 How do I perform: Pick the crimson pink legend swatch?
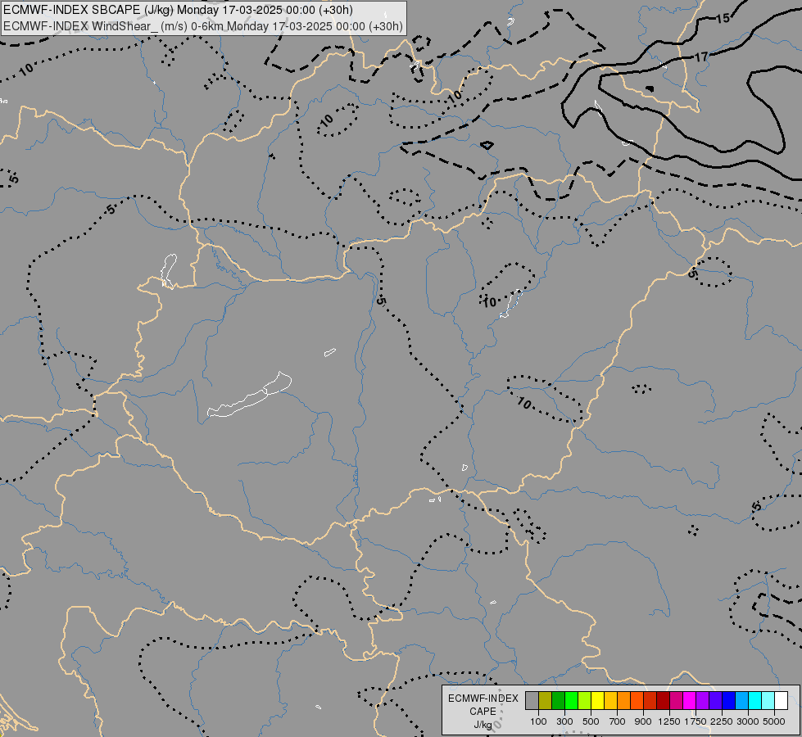[676, 700]
